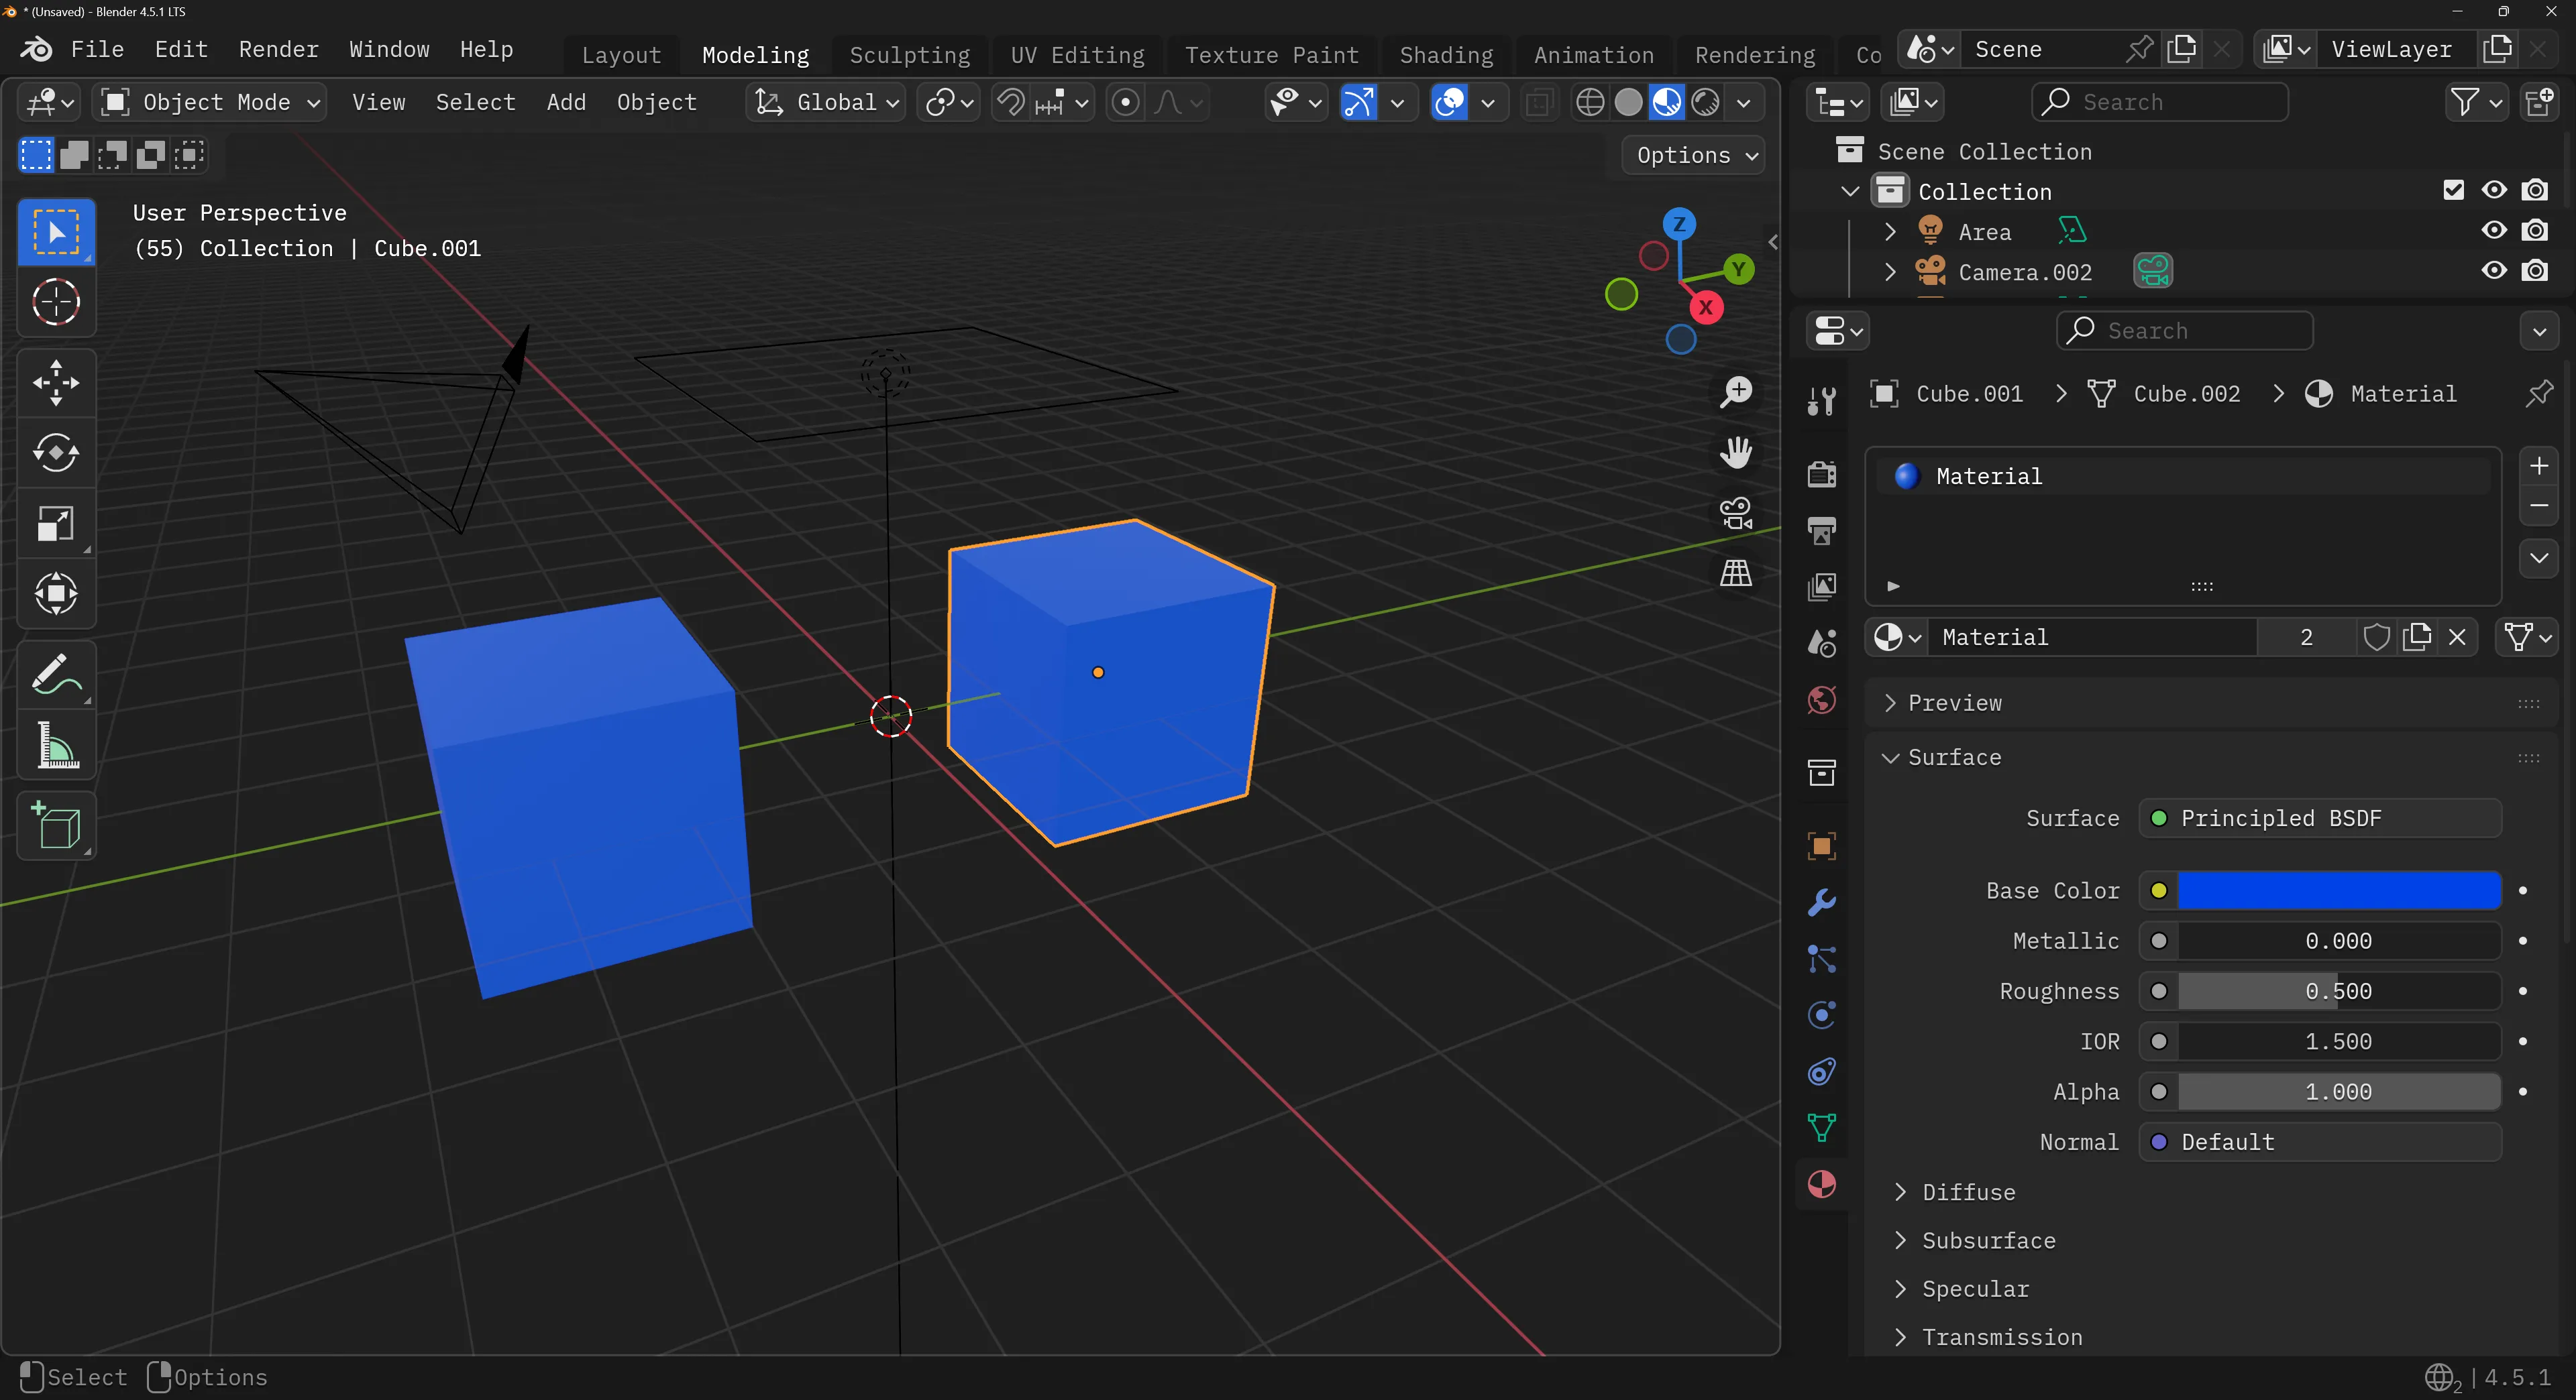2576x1400 pixels.
Task: Select the Measure tool
Action: tap(56, 746)
